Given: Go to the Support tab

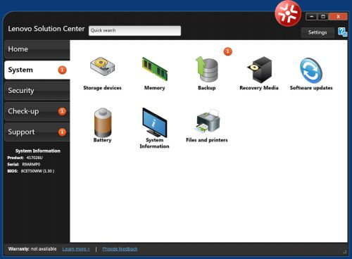Looking at the screenshot, I should pos(37,132).
